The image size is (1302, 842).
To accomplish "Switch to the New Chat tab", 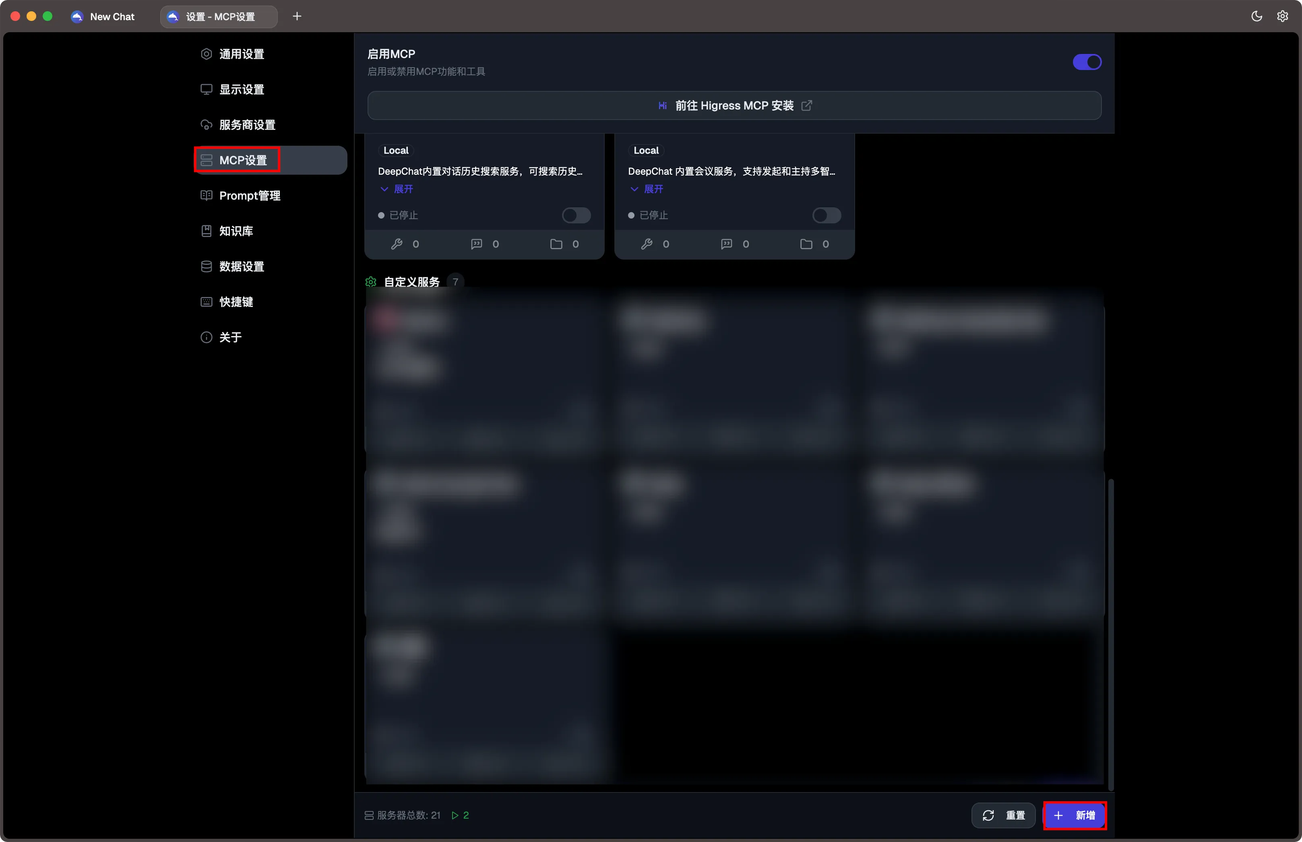I will tap(104, 17).
